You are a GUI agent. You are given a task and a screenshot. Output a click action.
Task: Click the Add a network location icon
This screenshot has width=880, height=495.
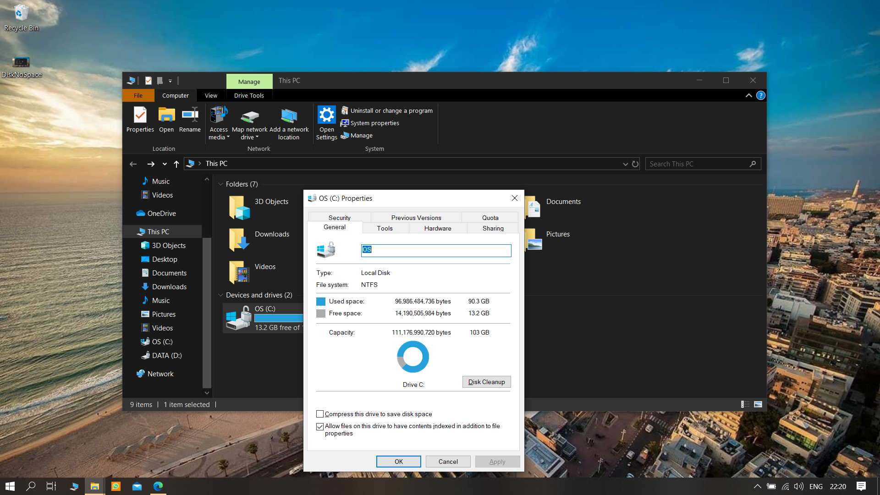(289, 116)
